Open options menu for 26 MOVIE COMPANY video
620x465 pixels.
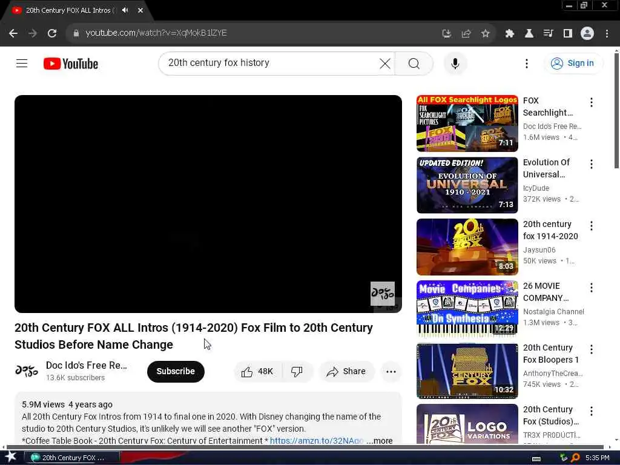(591, 288)
